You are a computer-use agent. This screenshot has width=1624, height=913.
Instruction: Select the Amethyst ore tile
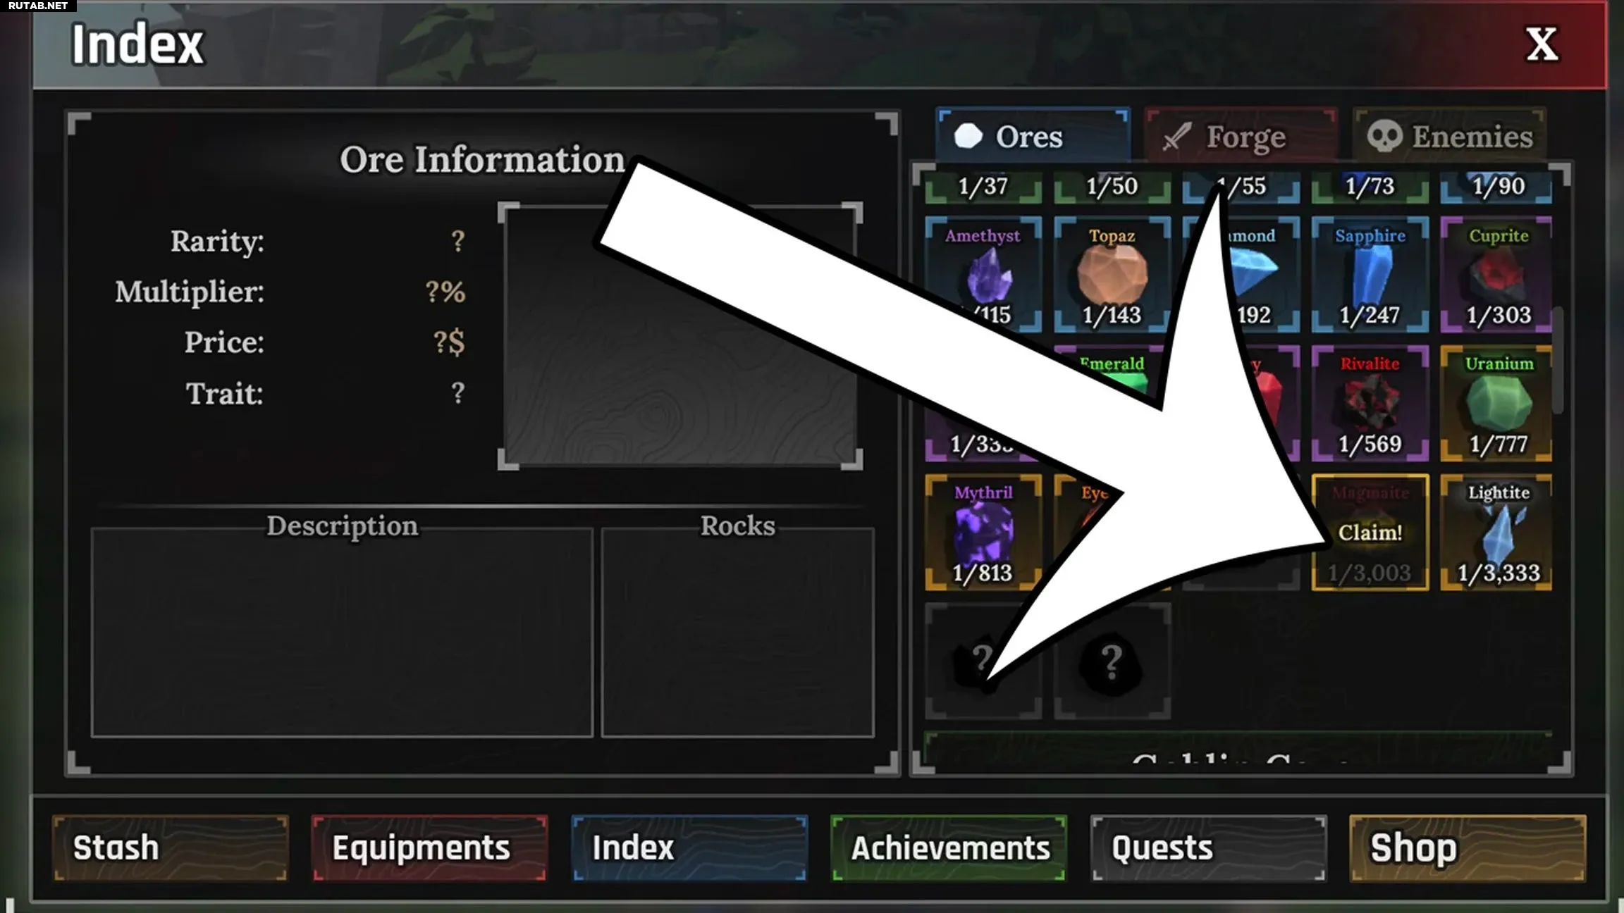click(x=983, y=274)
